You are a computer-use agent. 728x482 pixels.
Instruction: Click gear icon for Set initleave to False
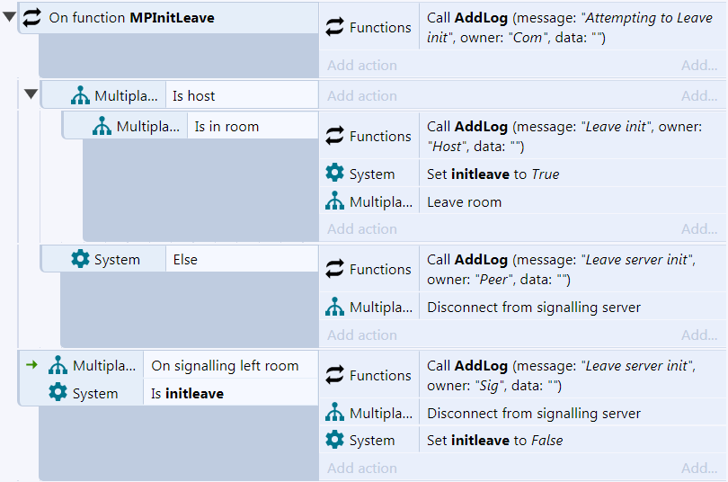click(334, 440)
